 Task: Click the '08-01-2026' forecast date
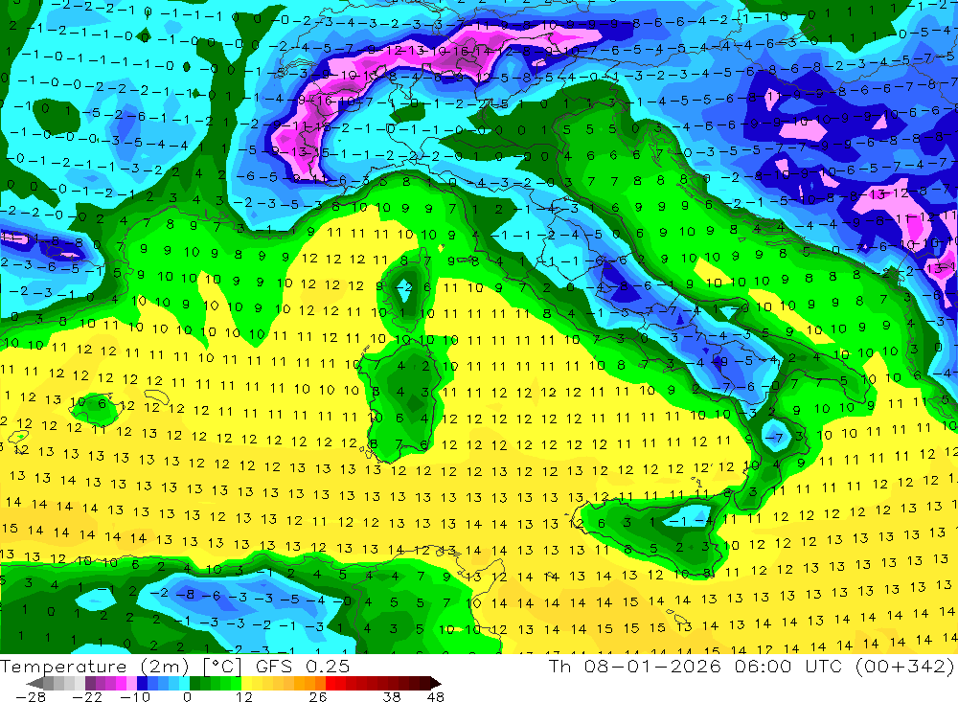pos(651,667)
